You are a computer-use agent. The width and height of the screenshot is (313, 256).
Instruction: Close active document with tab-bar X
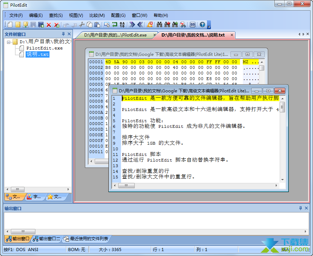pos(308,34)
